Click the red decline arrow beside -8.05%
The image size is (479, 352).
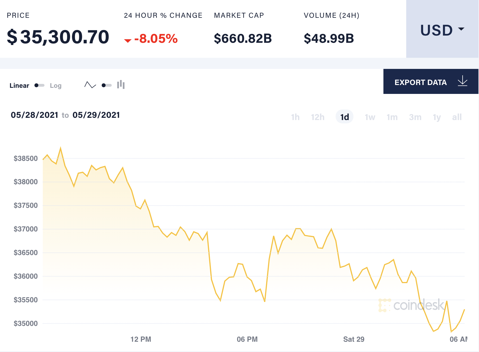click(128, 40)
